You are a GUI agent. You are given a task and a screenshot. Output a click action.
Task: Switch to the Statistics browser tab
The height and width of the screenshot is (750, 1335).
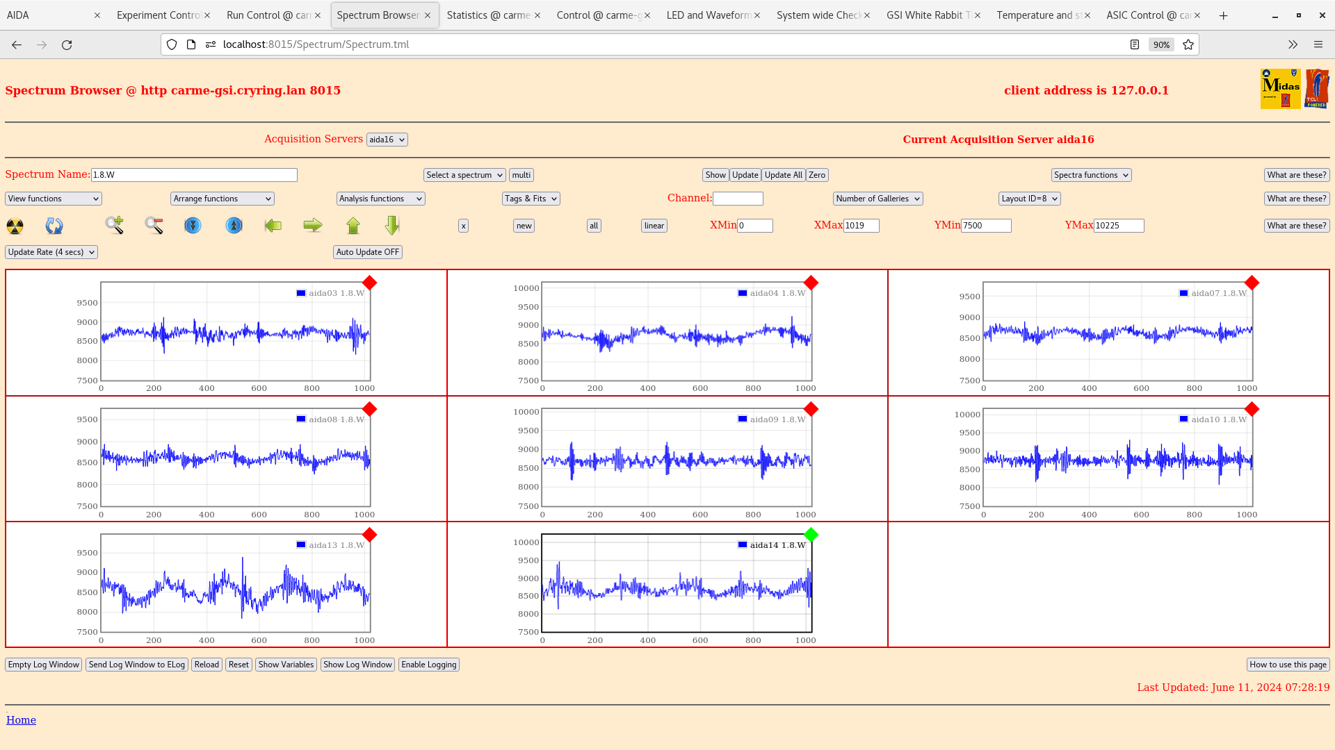[x=488, y=15]
